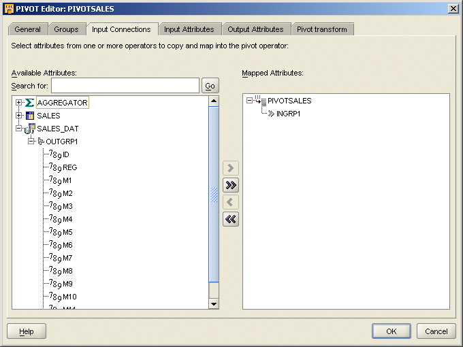Click the Help button
Screen dimensions: 463x347
[27, 331]
